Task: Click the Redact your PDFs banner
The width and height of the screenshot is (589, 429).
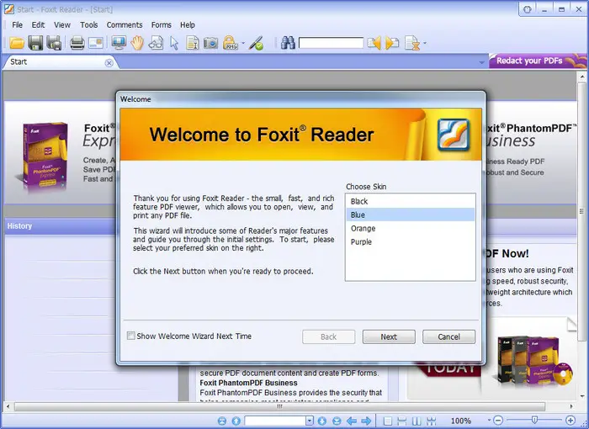Action: (x=538, y=61)
